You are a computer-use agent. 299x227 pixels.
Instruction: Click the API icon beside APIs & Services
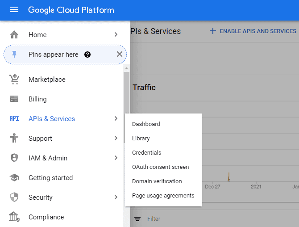14,118
